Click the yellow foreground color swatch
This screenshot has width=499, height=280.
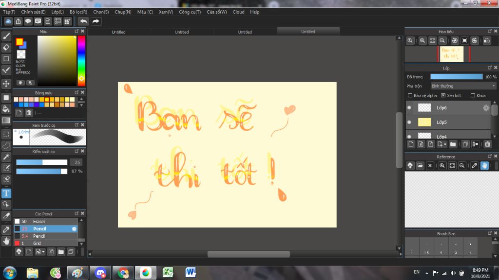tap(19, 42)
